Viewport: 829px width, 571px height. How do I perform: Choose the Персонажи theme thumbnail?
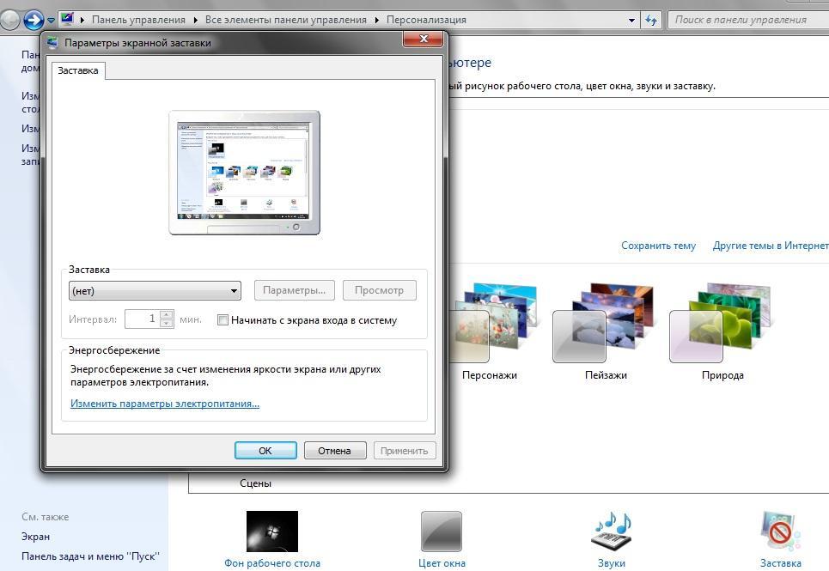click(490, 323)
